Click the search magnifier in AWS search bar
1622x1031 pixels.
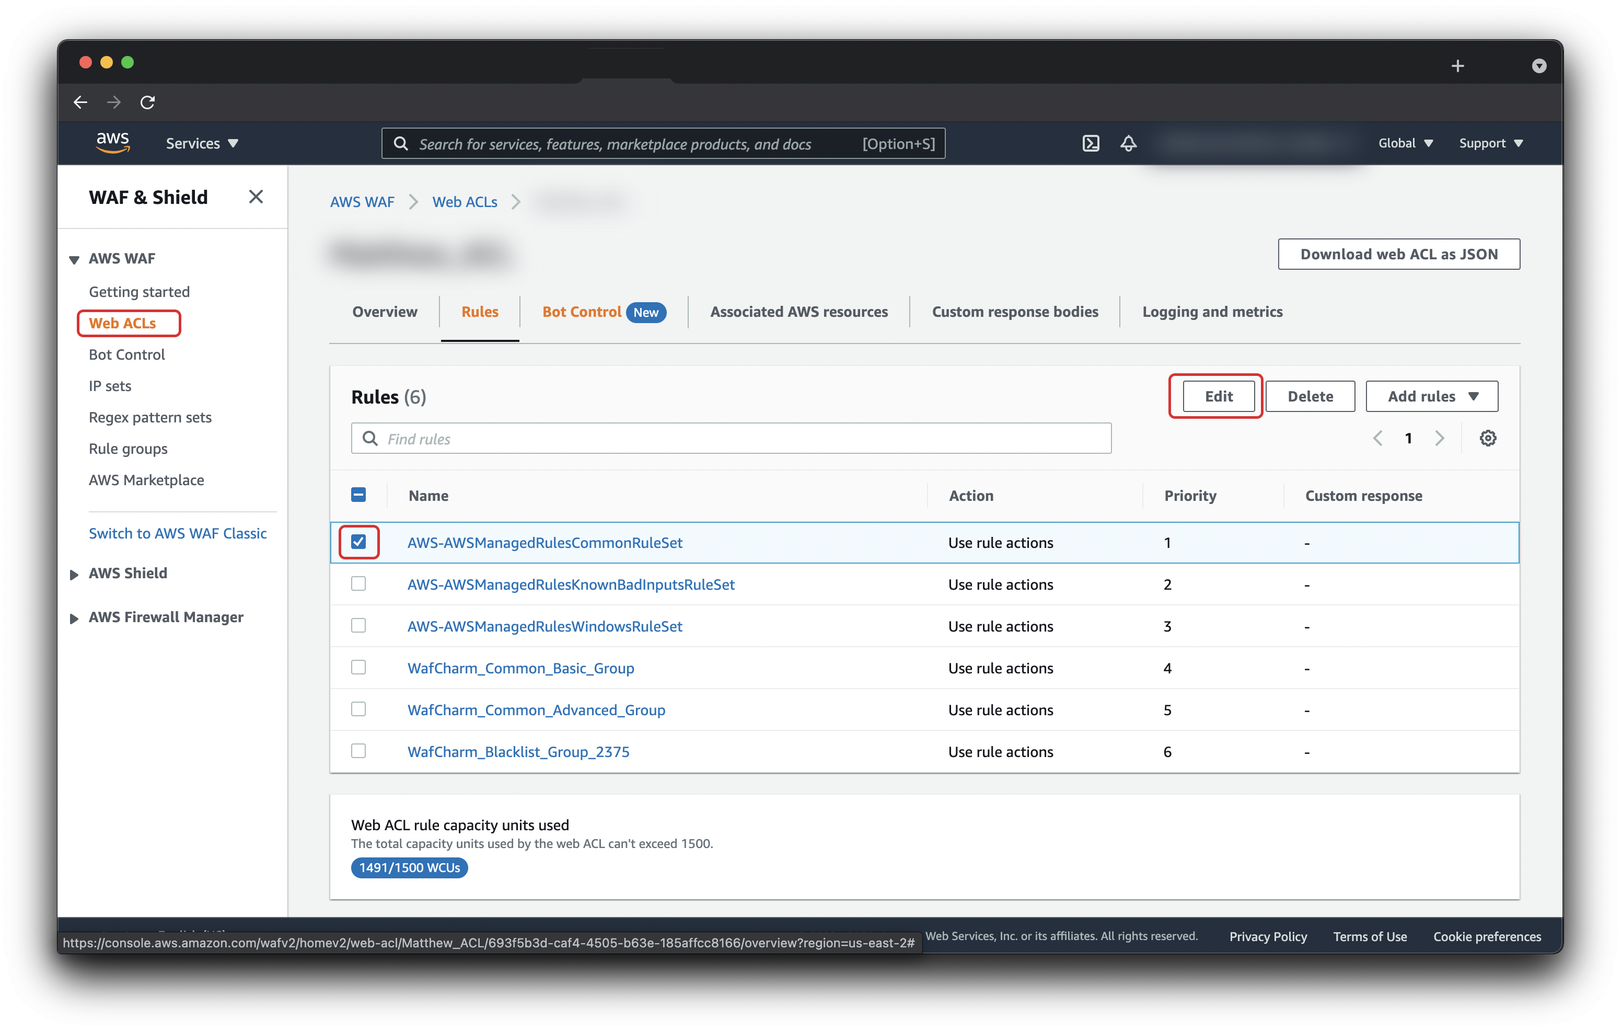point(401,144)
